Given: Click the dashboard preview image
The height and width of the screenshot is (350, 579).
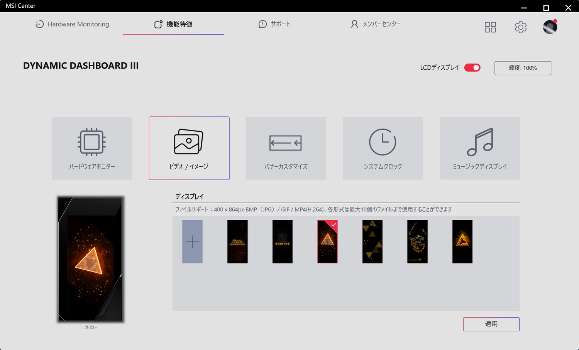Looking at the screenshot, I should pyautogui.click(x=91, y=259).
